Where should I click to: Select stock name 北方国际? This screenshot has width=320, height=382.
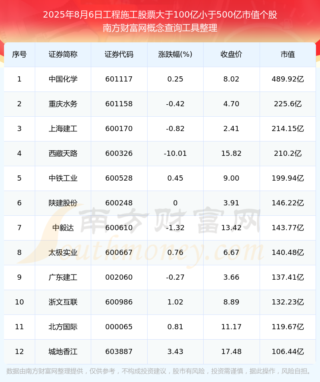click(x=63, y=327)
